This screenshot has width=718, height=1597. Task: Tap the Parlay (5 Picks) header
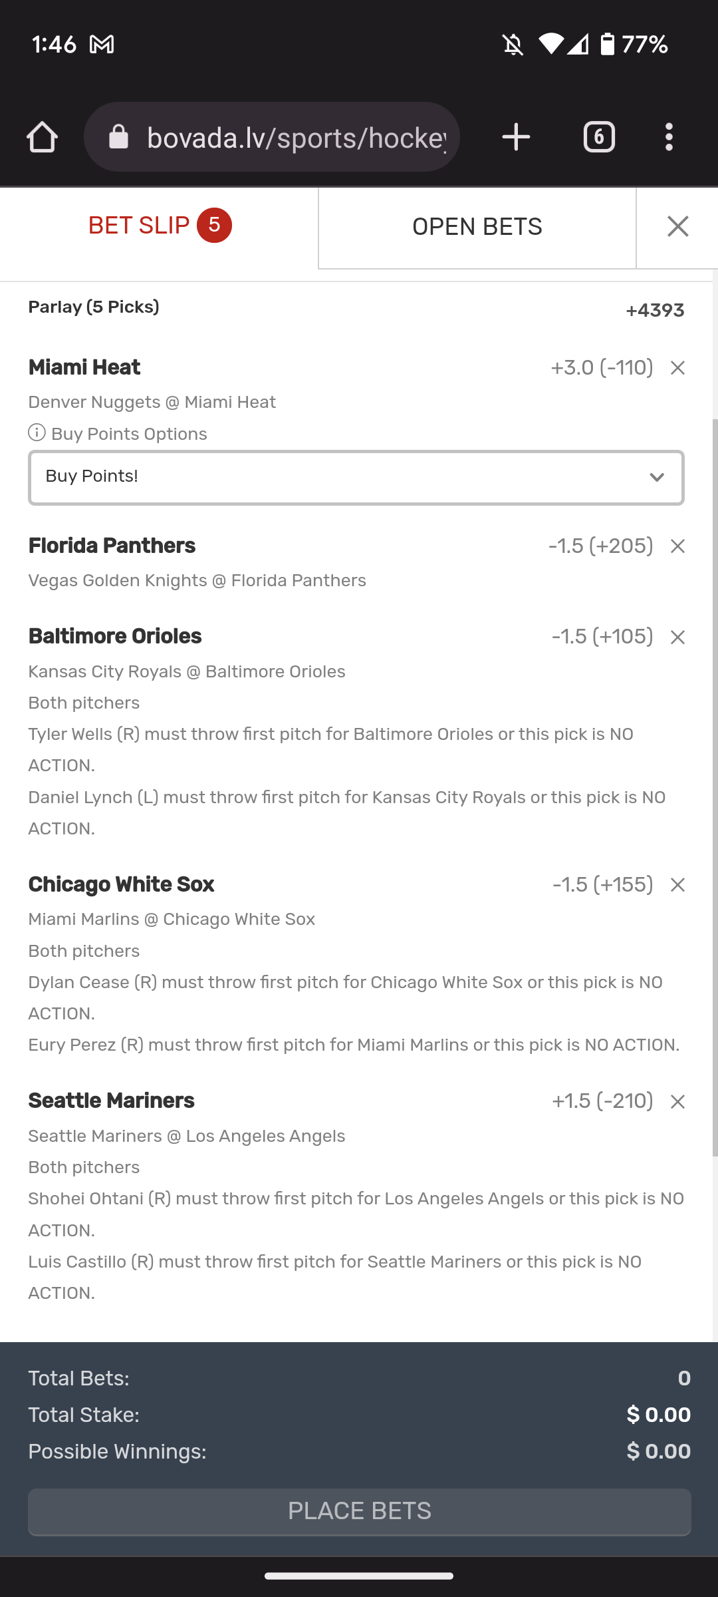click(94, 307)
